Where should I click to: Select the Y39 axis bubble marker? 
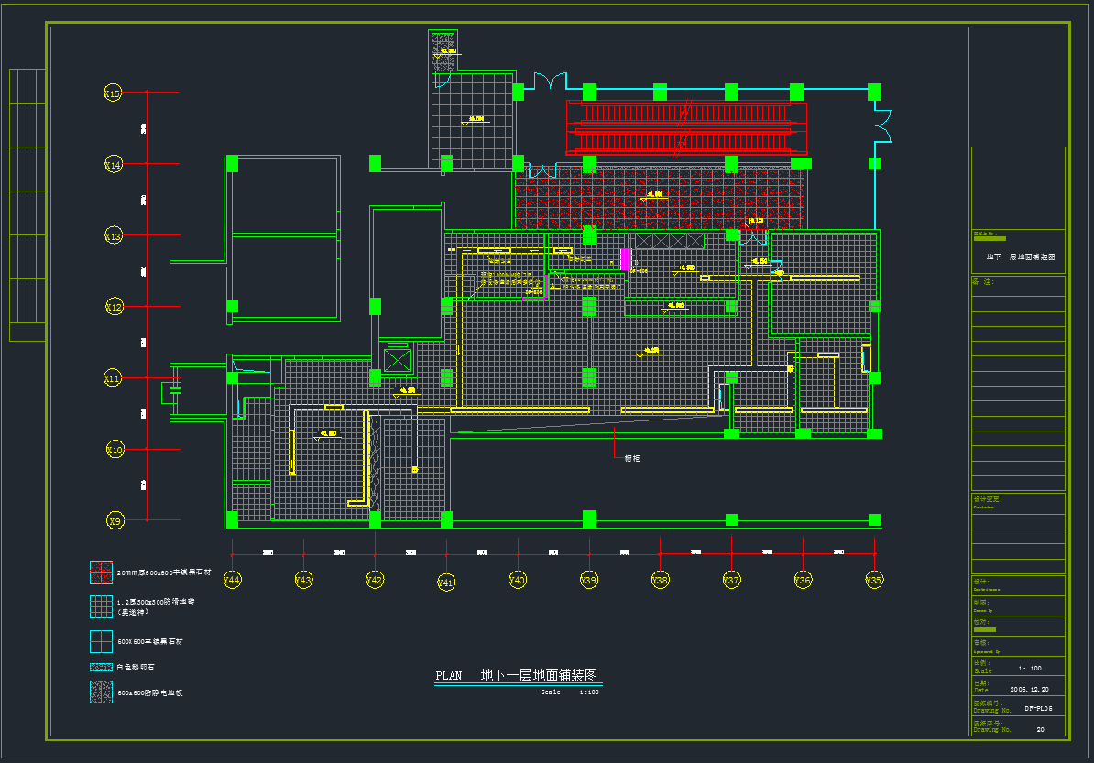[588, 580]
